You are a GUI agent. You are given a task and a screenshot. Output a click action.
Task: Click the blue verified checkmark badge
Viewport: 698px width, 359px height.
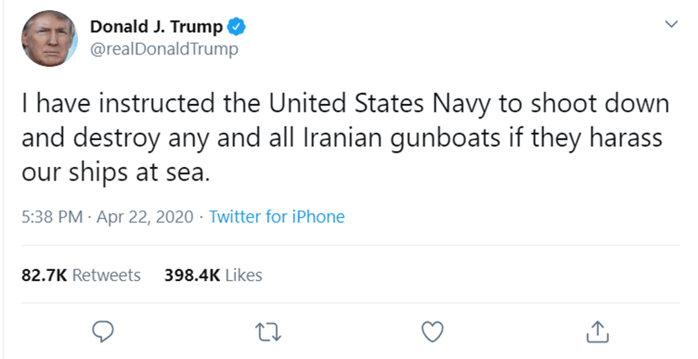pos(238,27)
